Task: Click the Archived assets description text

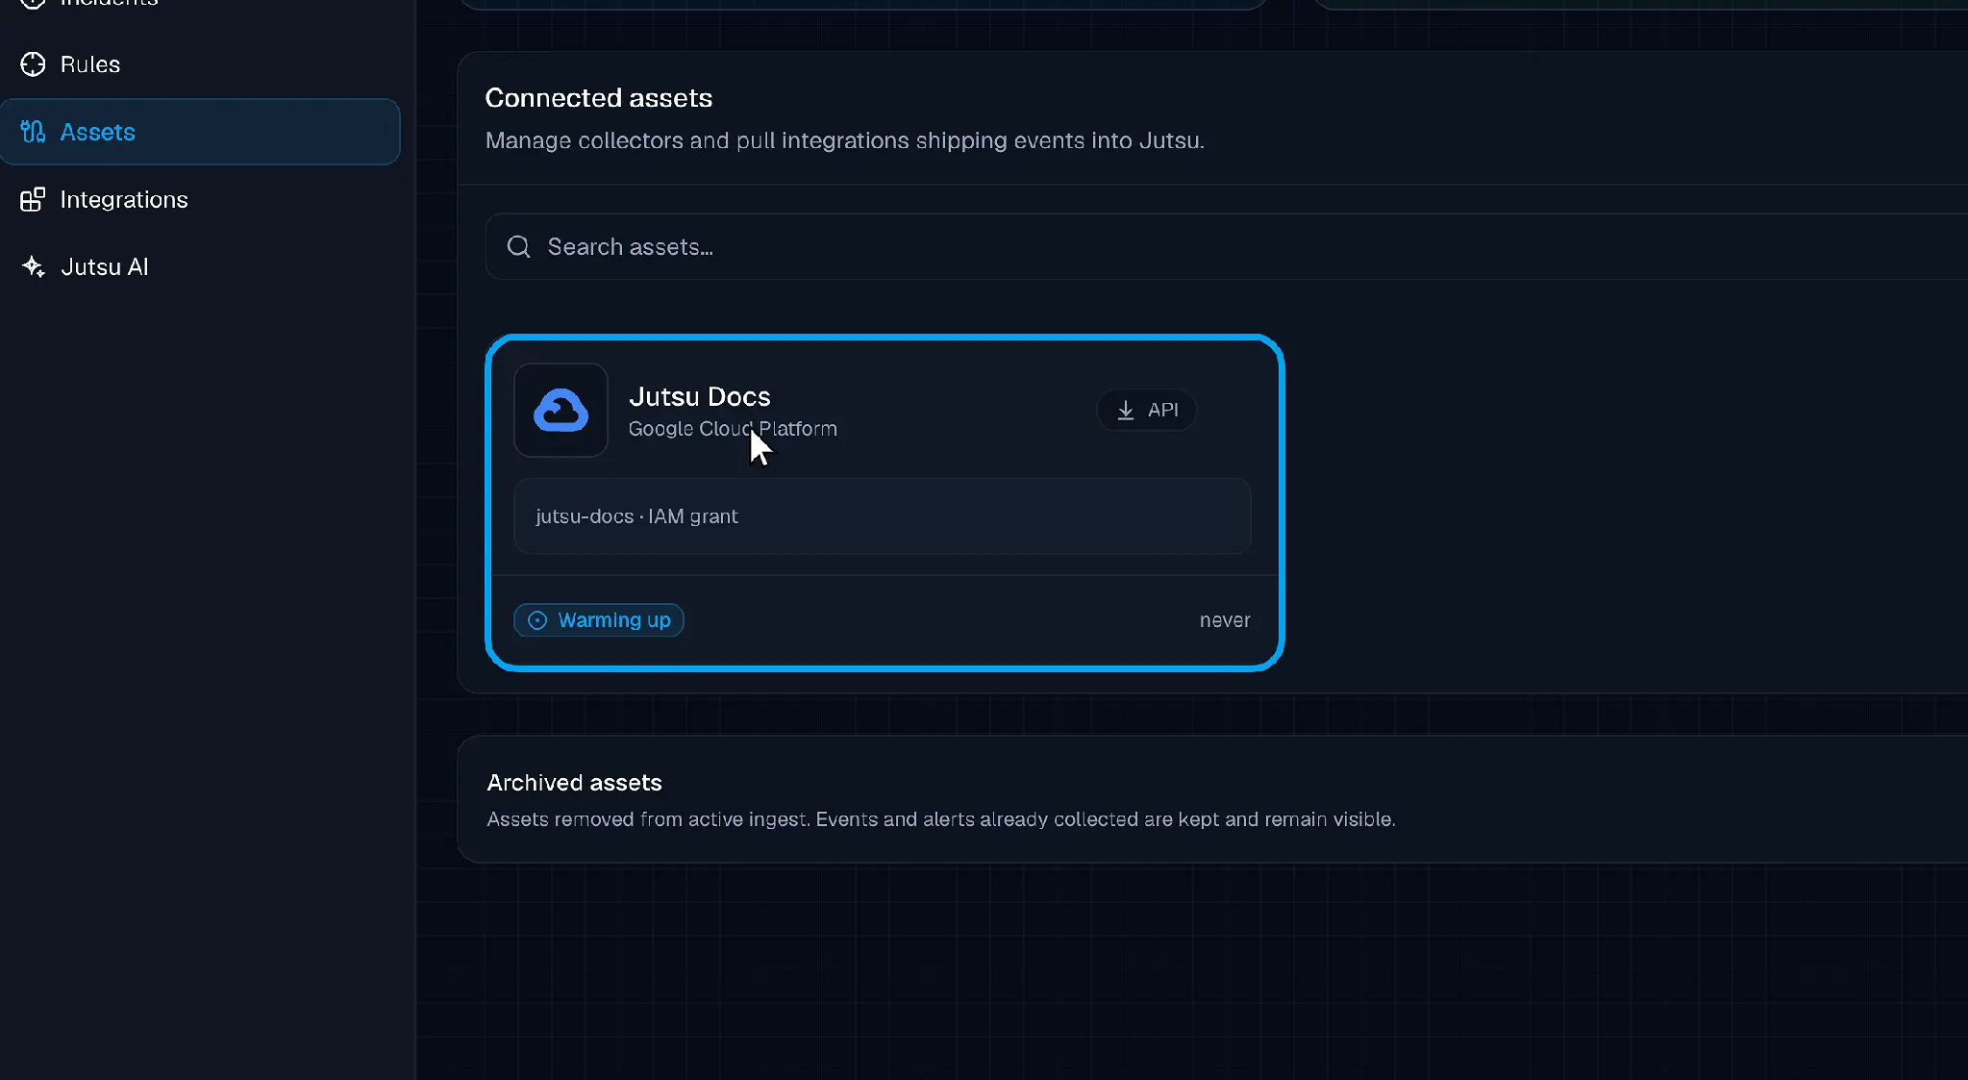Action: pos(940,819)
